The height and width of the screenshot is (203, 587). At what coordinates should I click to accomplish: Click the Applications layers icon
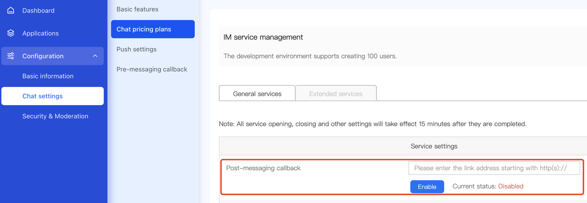tap(11, 33)
